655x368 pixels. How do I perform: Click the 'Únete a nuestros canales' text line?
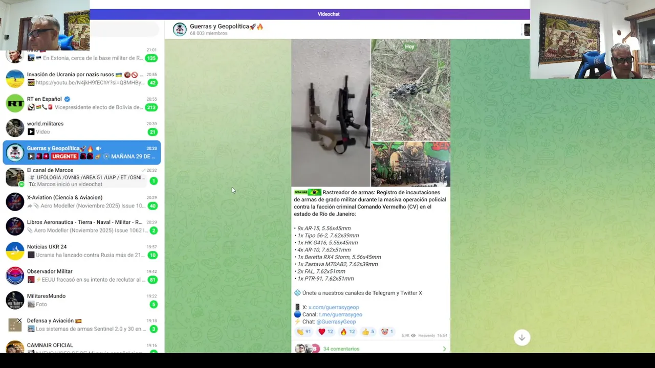coord(362,293)
